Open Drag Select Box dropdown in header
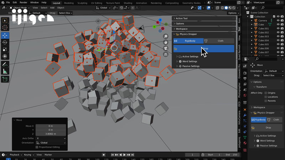285x160 pixels. point(65,13)
